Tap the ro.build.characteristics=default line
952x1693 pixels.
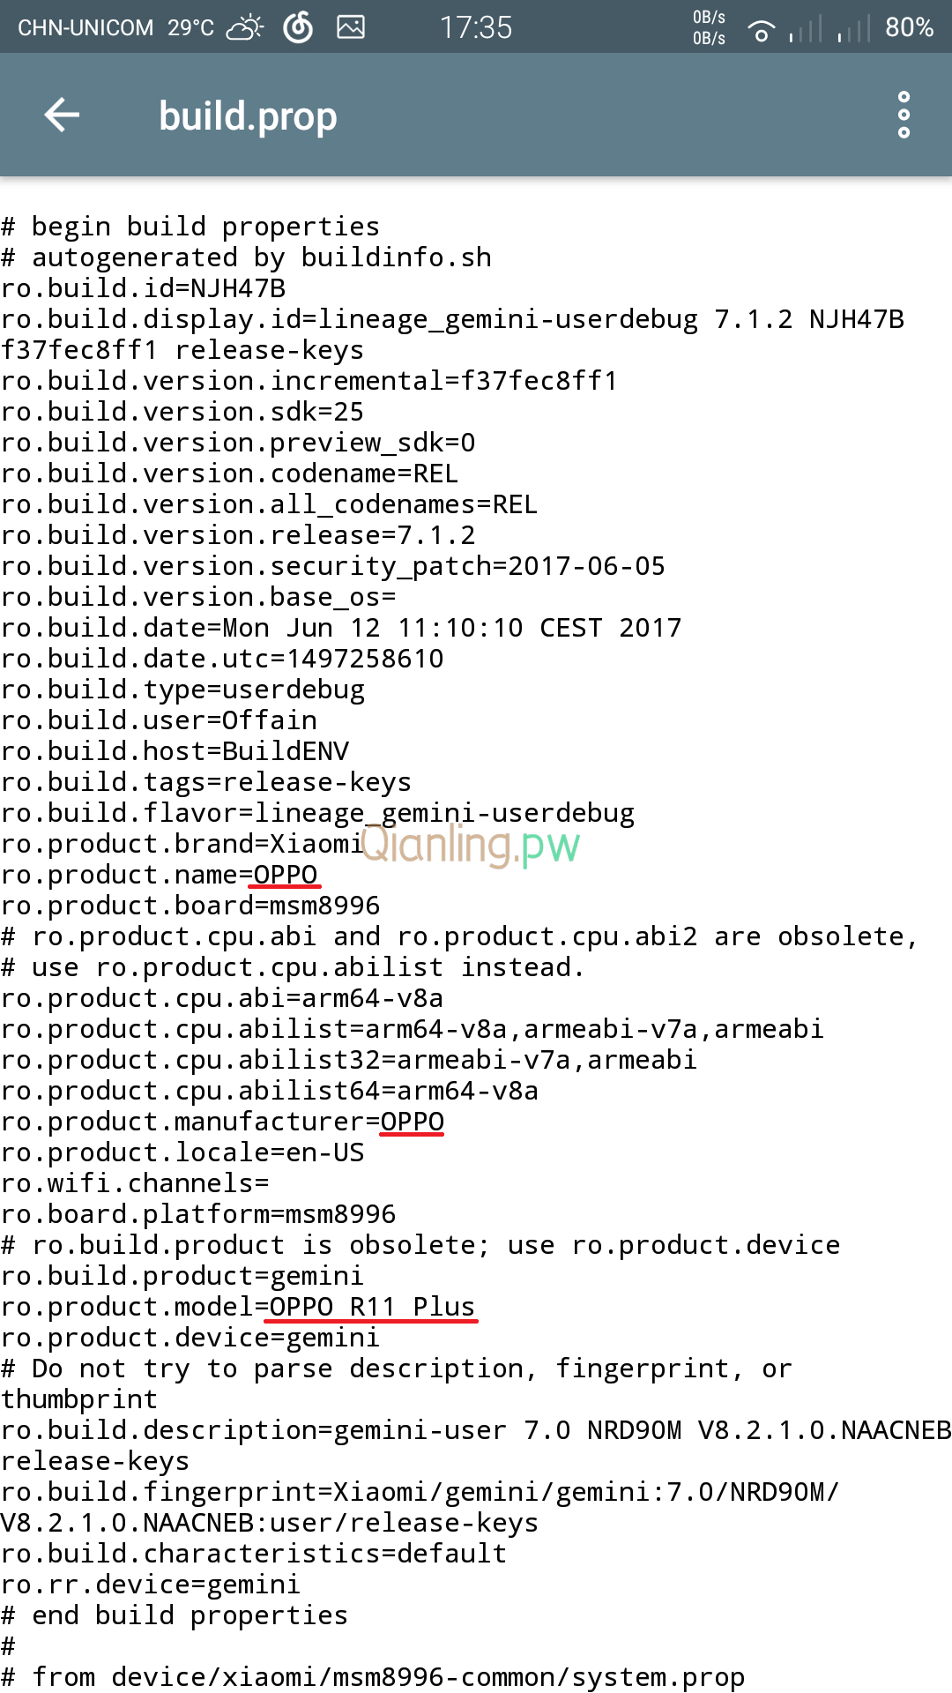tap(254, 1554)
